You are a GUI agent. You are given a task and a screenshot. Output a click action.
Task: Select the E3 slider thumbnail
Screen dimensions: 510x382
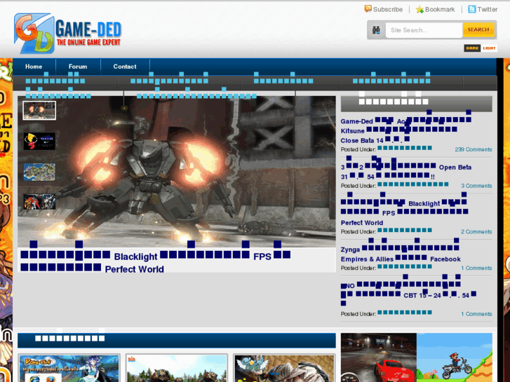[x=39, y=141]
